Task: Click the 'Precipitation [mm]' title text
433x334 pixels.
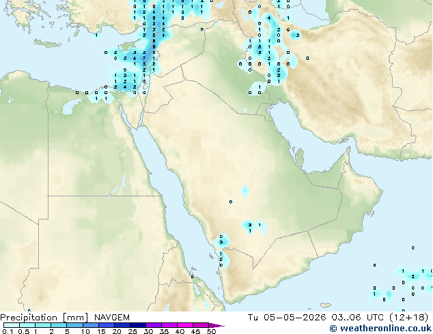Action: pos(44,318)
